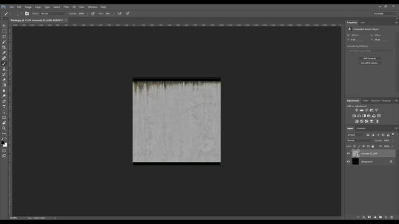Screen dimensions: 399x224
Task: Select the History Brush tool
Action: (x=4, y=75)
